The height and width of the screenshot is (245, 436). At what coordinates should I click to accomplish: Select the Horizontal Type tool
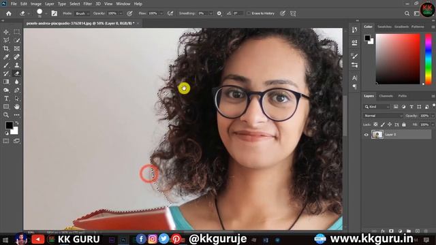[x=6, y=98]
